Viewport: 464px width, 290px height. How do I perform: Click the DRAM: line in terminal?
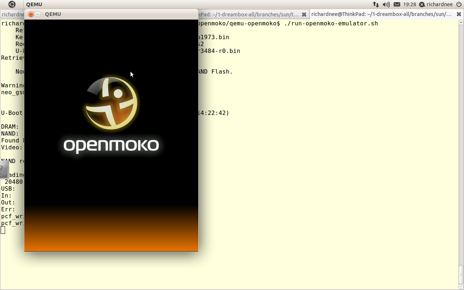[x=10, y=127]
